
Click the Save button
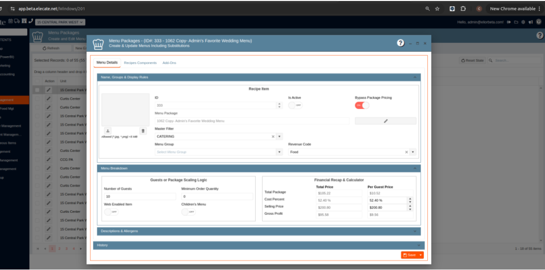(409, 255)
